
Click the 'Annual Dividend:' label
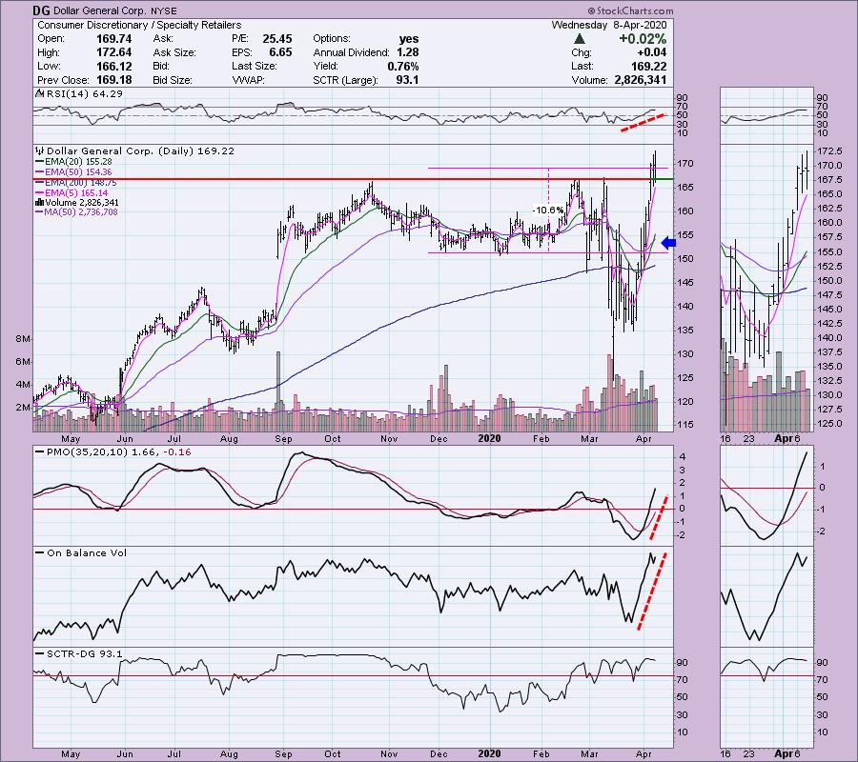tap(351, 52)
